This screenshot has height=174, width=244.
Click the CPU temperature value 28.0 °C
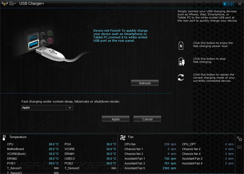click(x=54, y=144)
